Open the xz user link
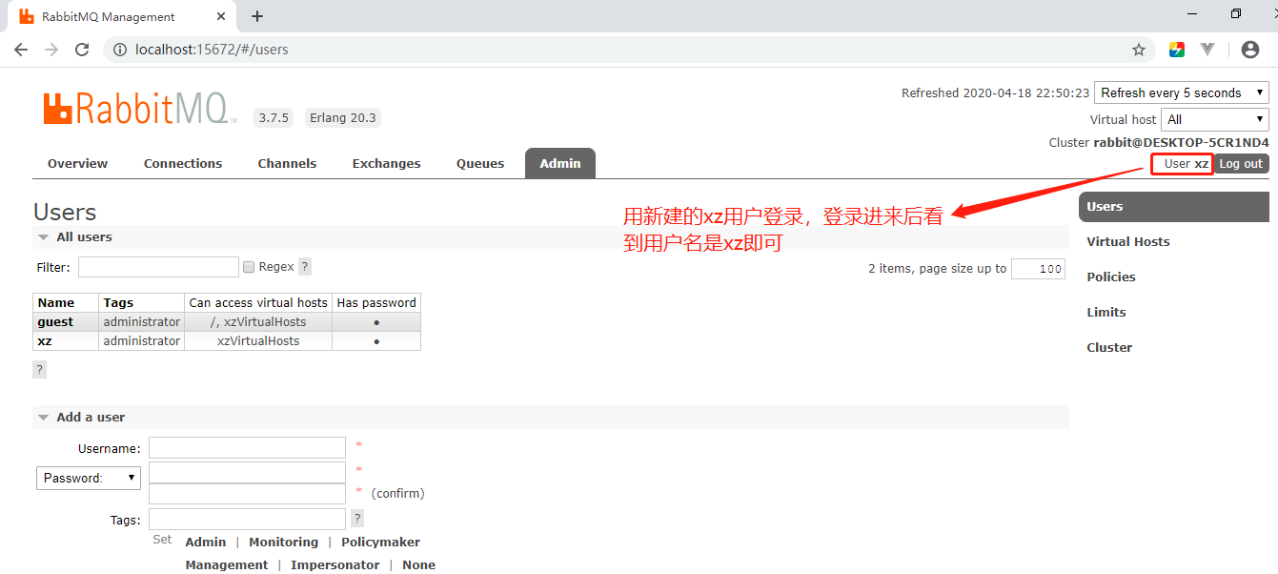The height and width of the screenshot is (574, 1278). click(x=45, y=340)
